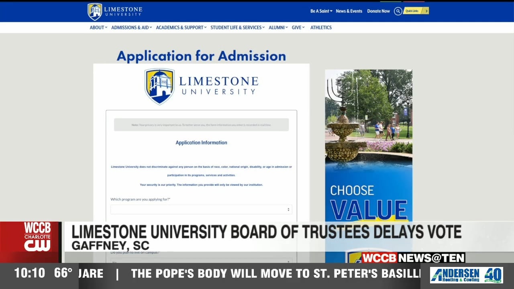The width and height of the screenshot is (514, 289).
Task: Expand the Admissions & Aid menu
Action: 131,28
